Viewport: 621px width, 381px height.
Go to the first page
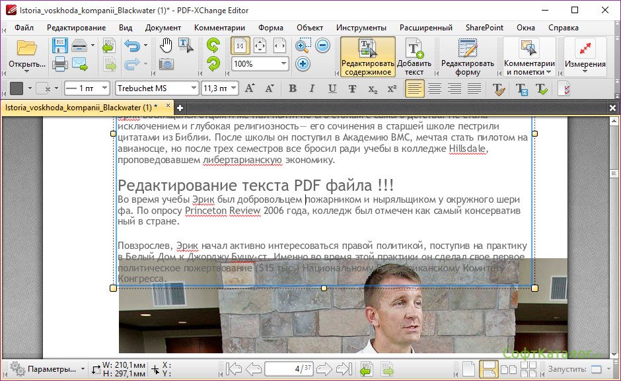(x=234, y=369)
